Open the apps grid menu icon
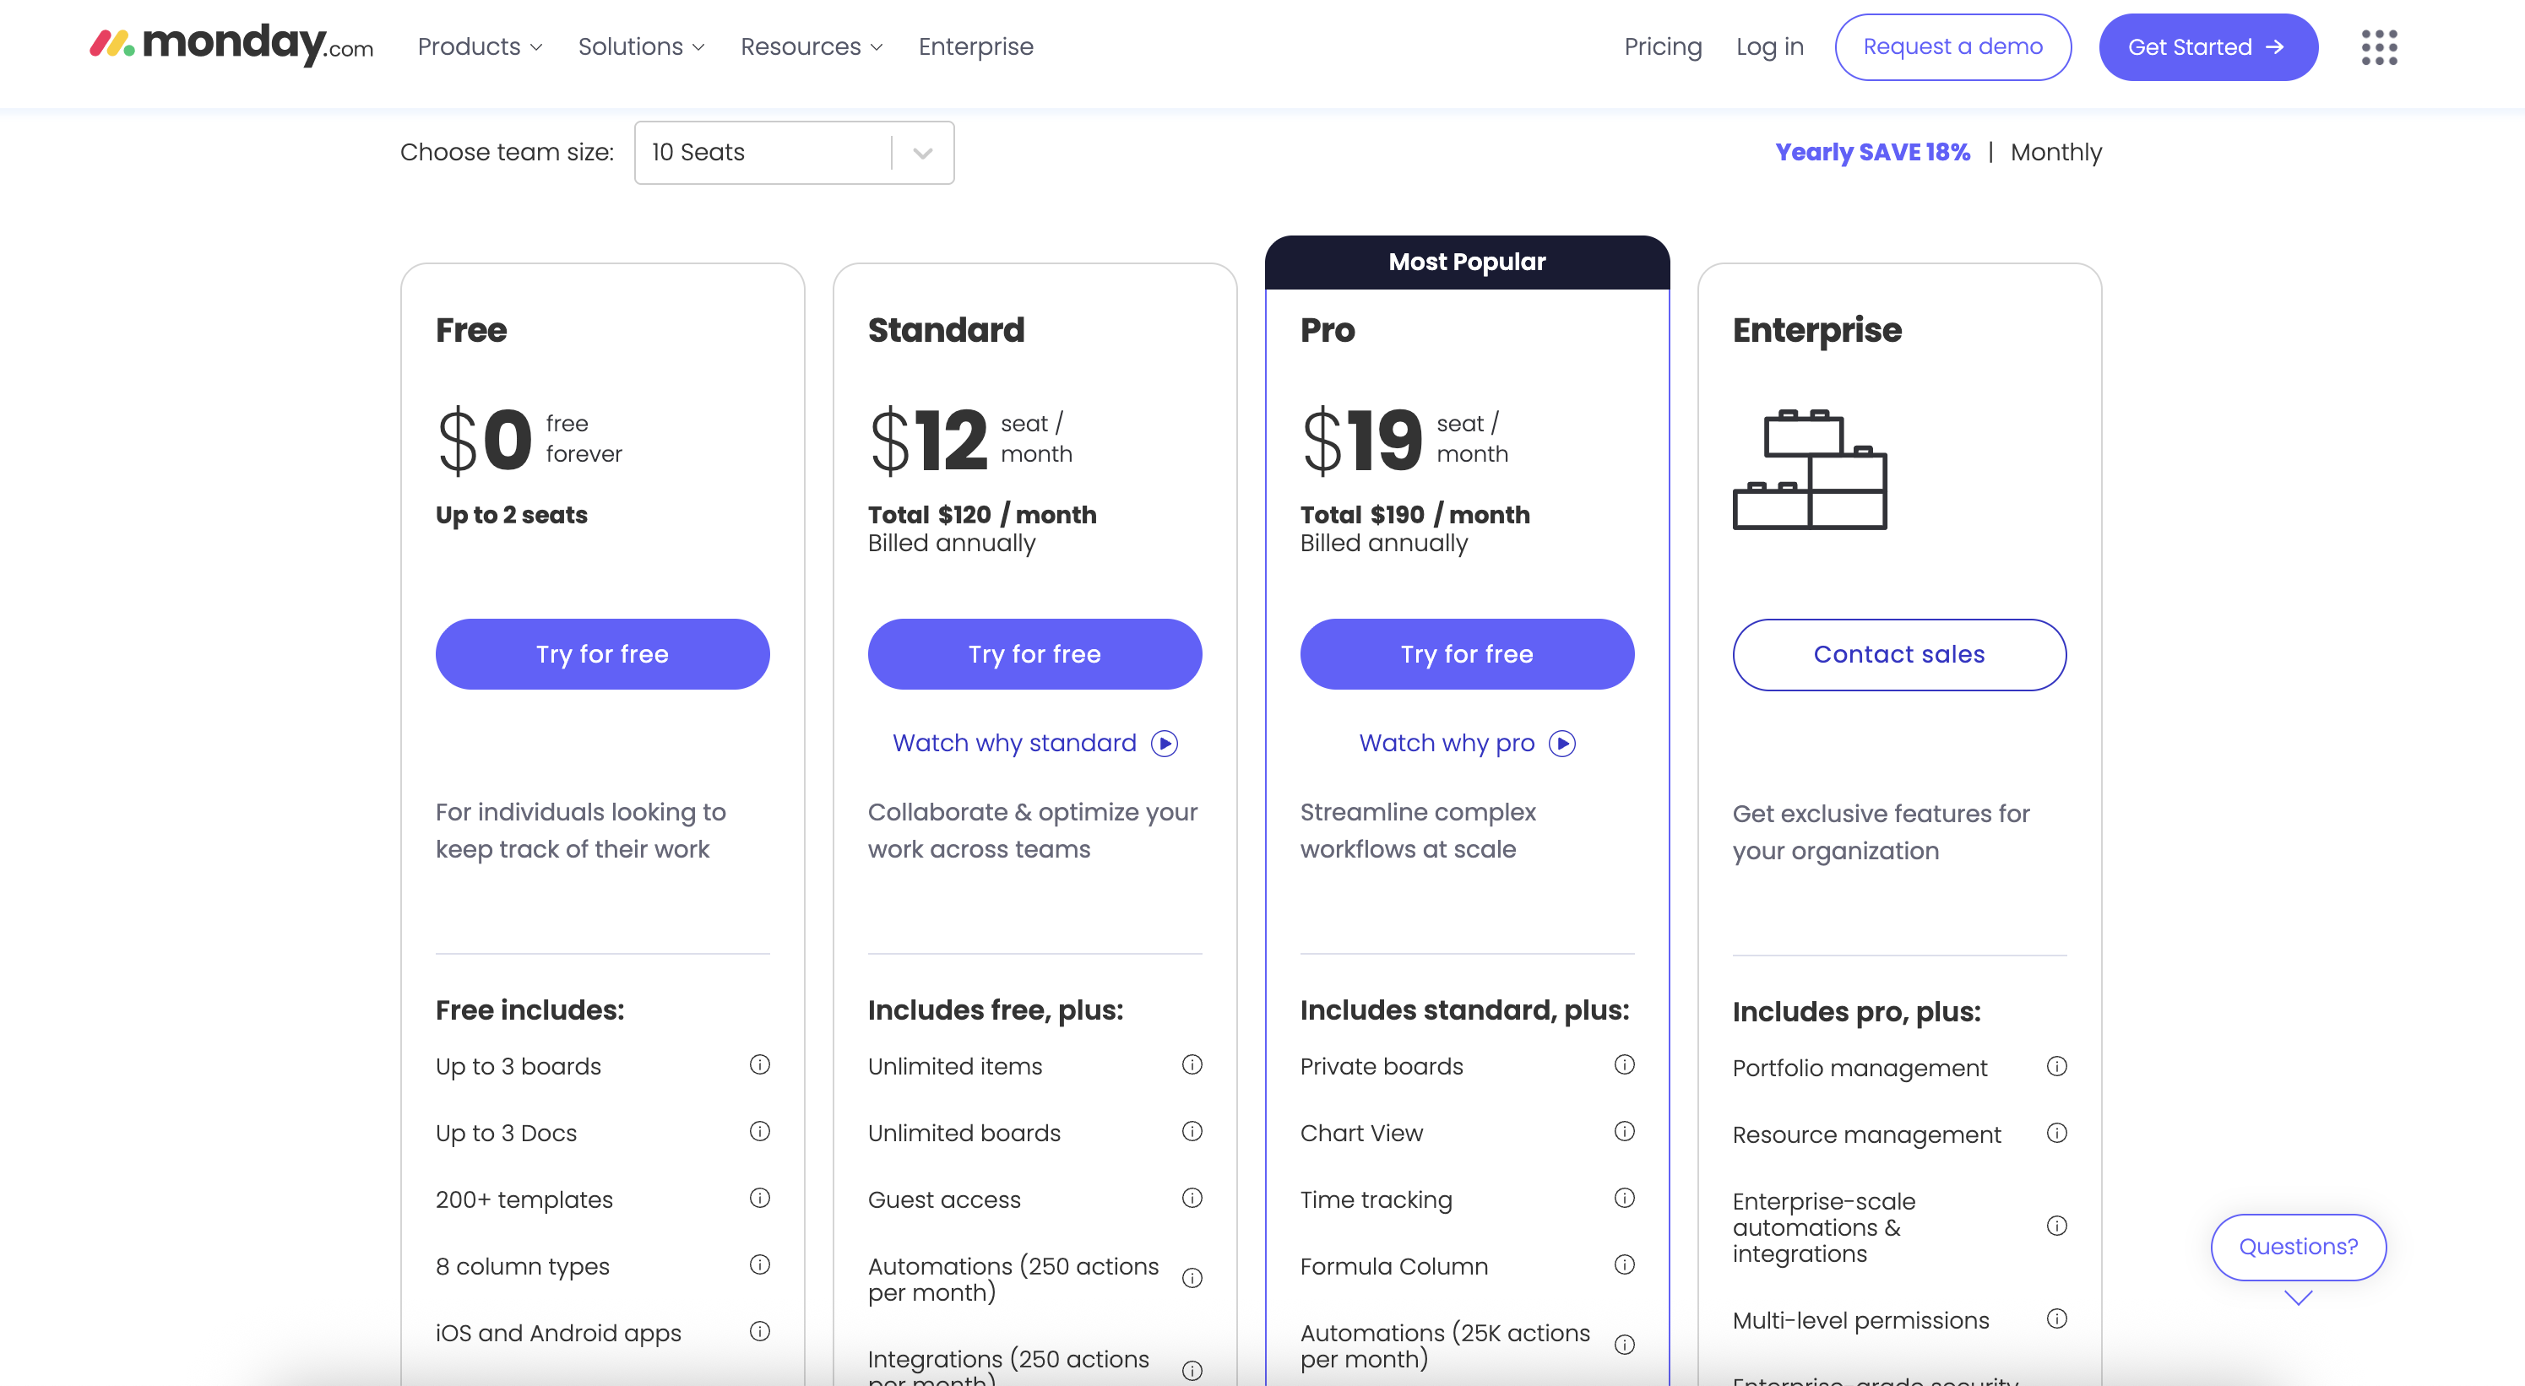2525x1386 pixels. (x=2379, y=47)
